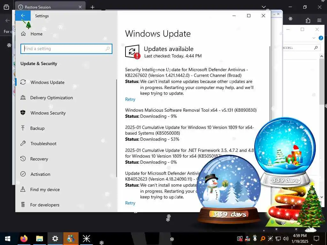The width and height of the screenshot is (327, 245).
Task: Open Firefox from the taskbar
Action: click(x=24, y=239)
